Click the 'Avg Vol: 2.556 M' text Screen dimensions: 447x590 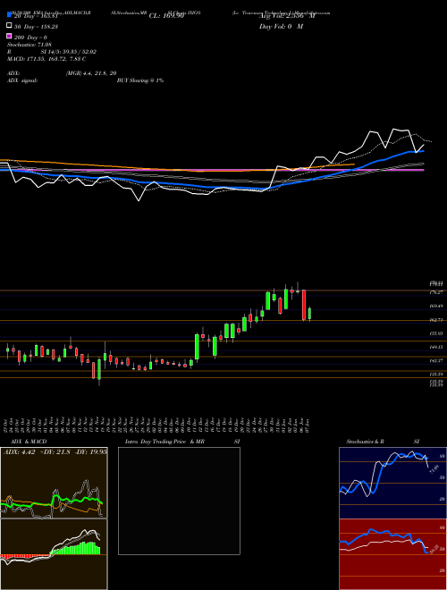pos(286,16)
